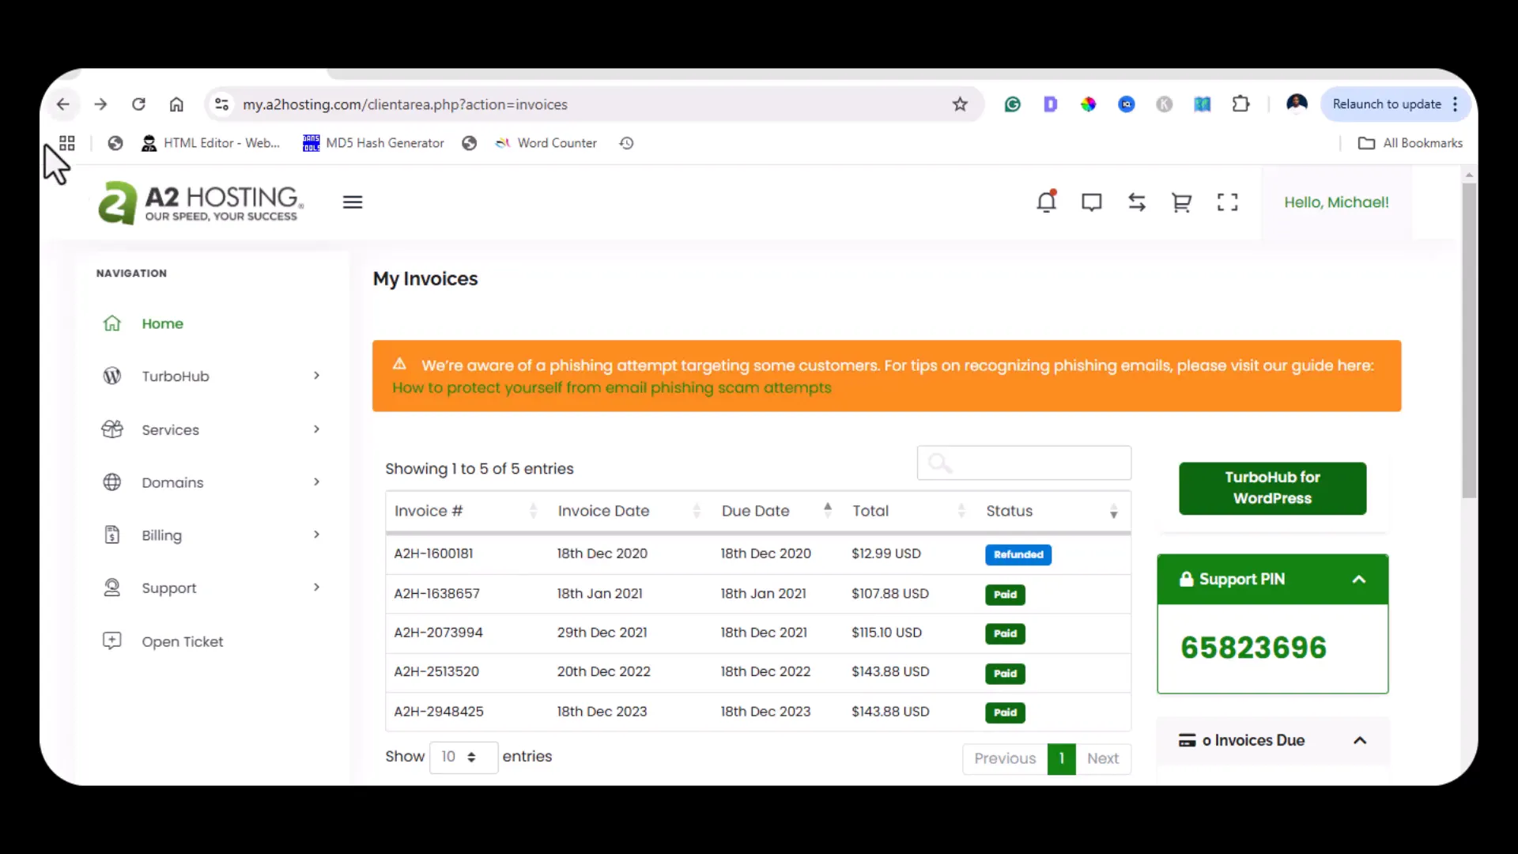Expand the Support chevron arrow
This screenshot has height=854, width=1518.
click(316, 587)
